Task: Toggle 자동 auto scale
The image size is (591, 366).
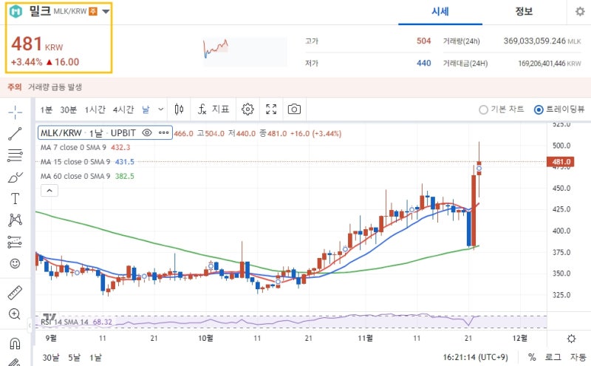Action: coord(578,357)
